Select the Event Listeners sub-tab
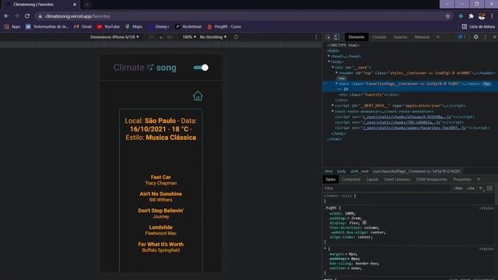This screenshot has width=498, height=280. [397, 180]
